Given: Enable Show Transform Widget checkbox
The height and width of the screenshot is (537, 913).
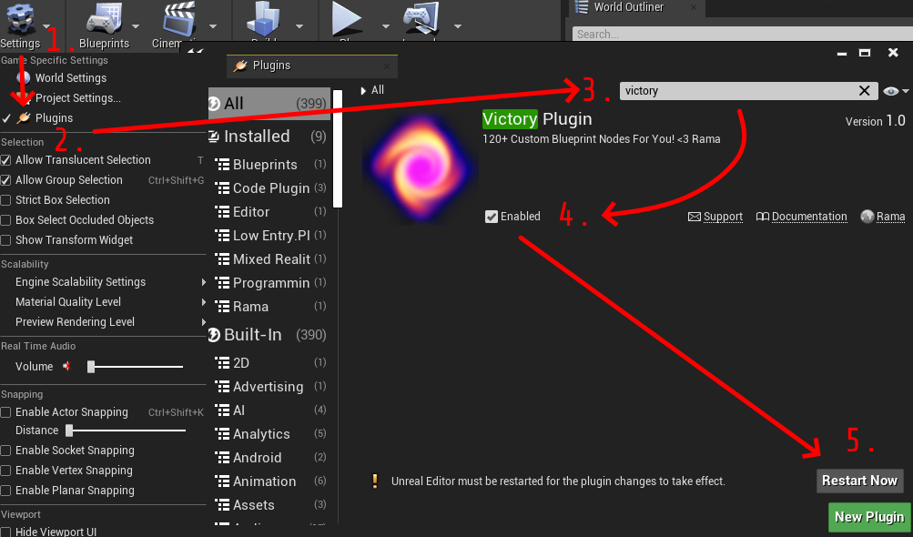Looking at the screenshot, I should [5, 240].
